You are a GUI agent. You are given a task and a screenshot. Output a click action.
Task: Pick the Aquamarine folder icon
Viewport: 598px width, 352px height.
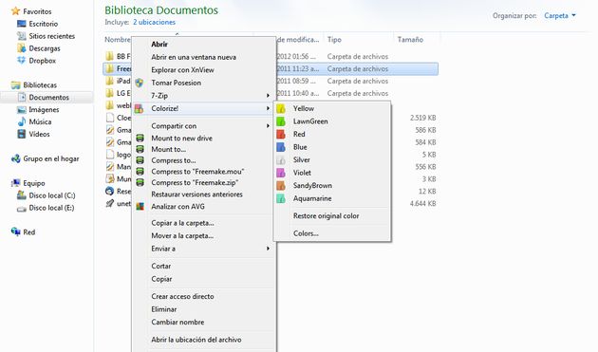pyautogui.click(x=281, y=198)
